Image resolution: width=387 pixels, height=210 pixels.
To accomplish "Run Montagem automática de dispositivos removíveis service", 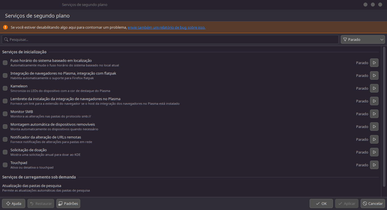I will (x=374, y=127).
